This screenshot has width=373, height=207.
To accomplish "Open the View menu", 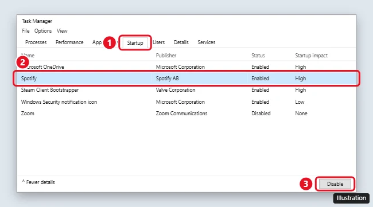I will [62, 31].
